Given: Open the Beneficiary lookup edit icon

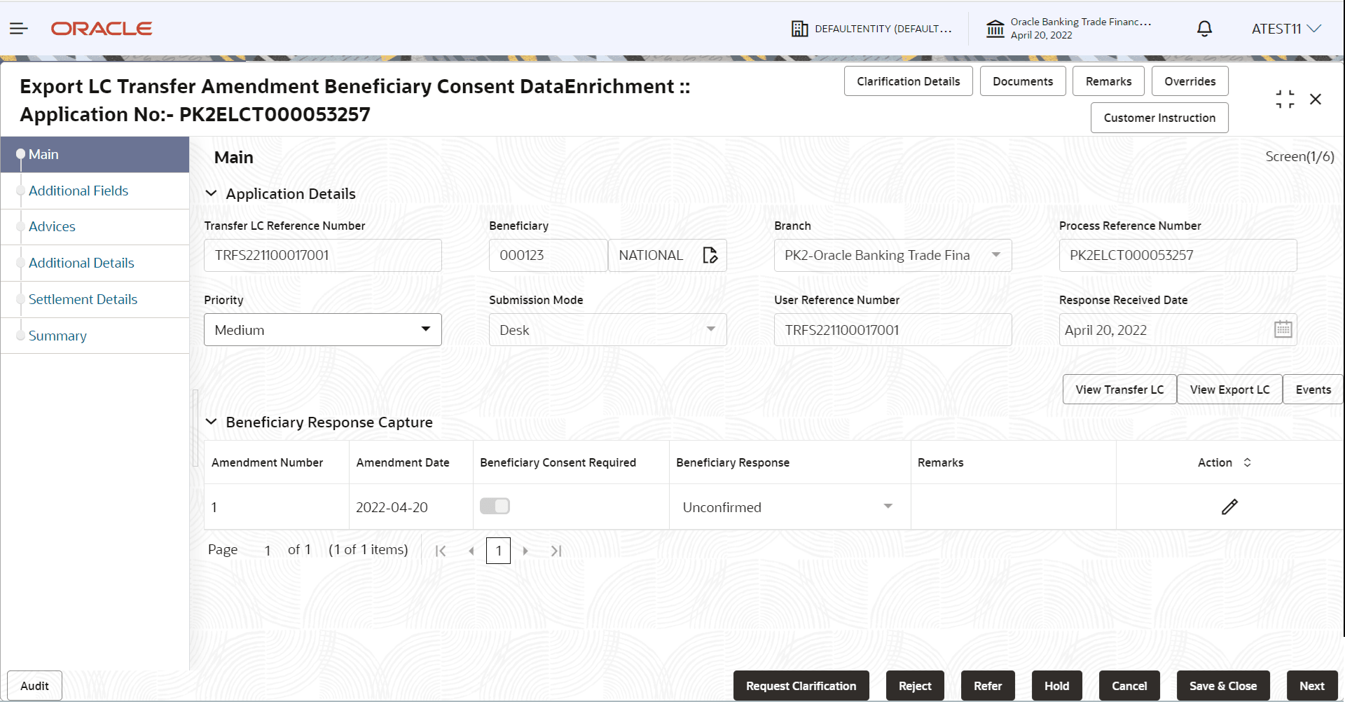Looking at the screenshot, I should 710,255.
